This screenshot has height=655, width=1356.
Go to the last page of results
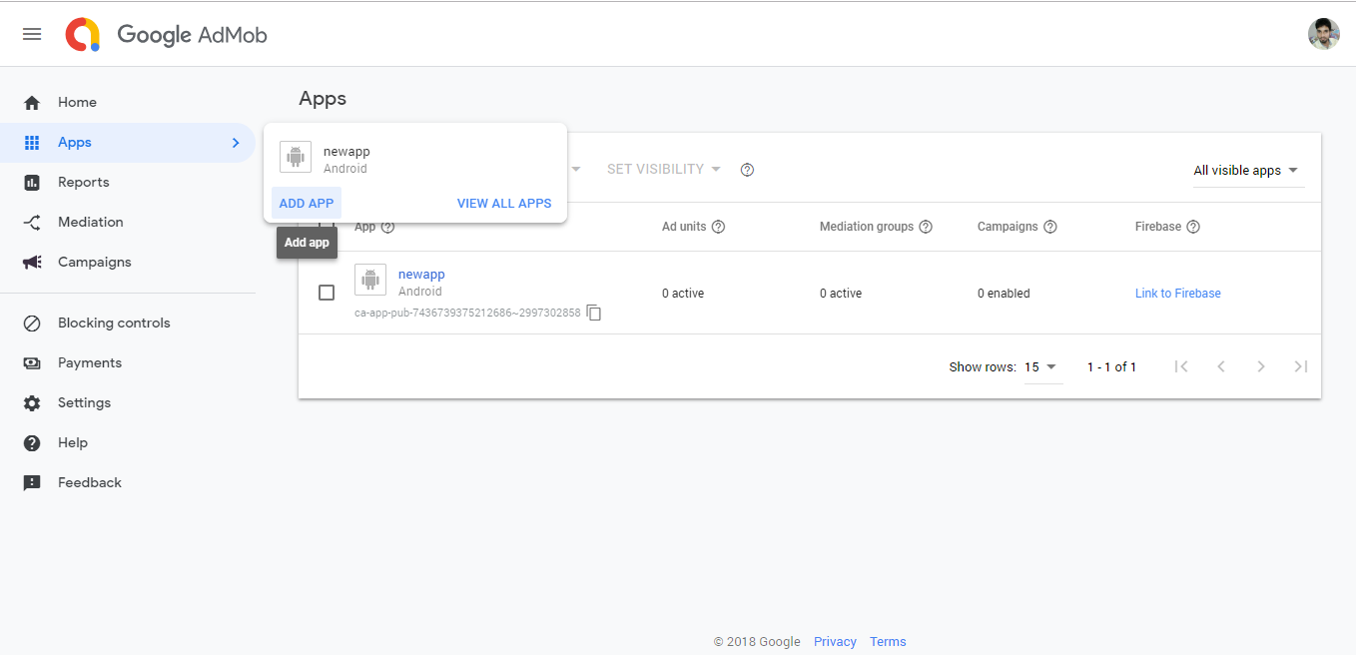(x=1301, y=366)
